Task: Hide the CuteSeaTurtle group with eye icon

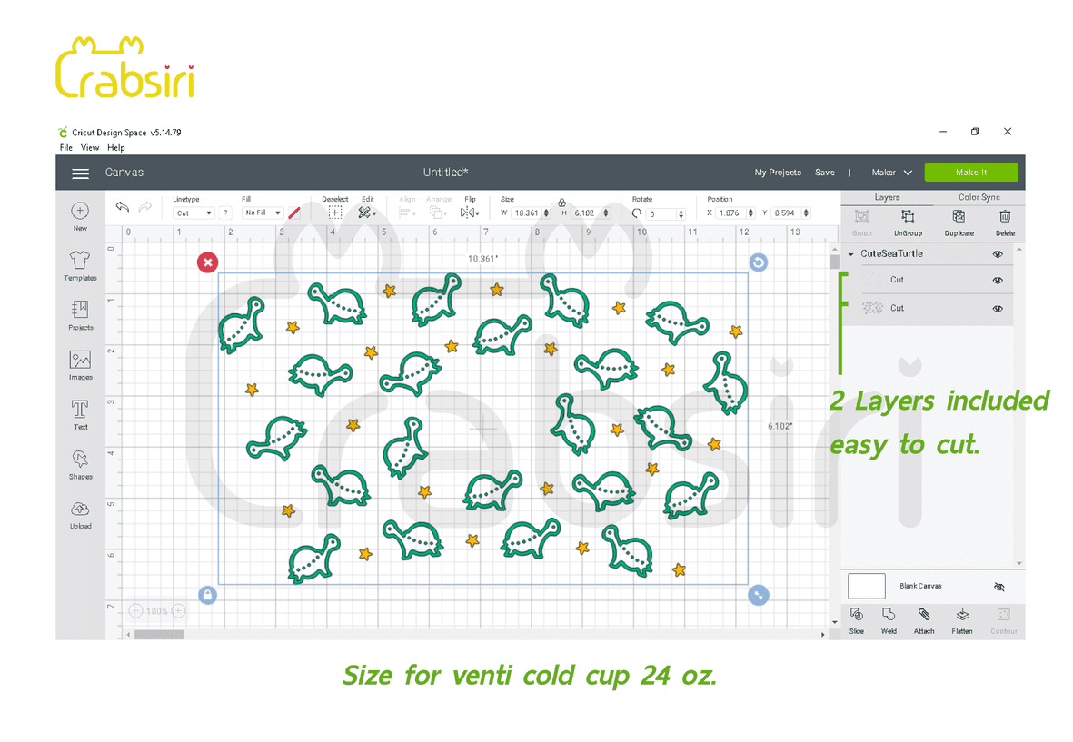Action: (x=998, y=254)
